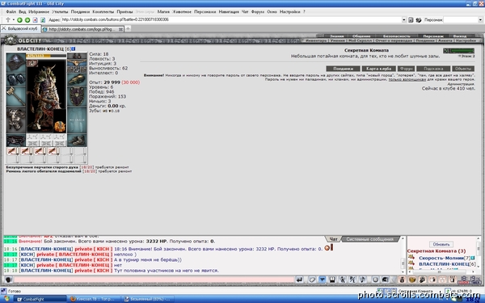
Task: Click the smiley icon at left of chat input
Action: pyautogui.click(x=8, y=280)
